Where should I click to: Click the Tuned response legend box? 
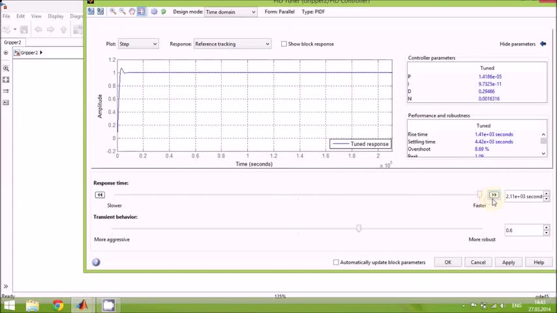[x=360, y=144]
